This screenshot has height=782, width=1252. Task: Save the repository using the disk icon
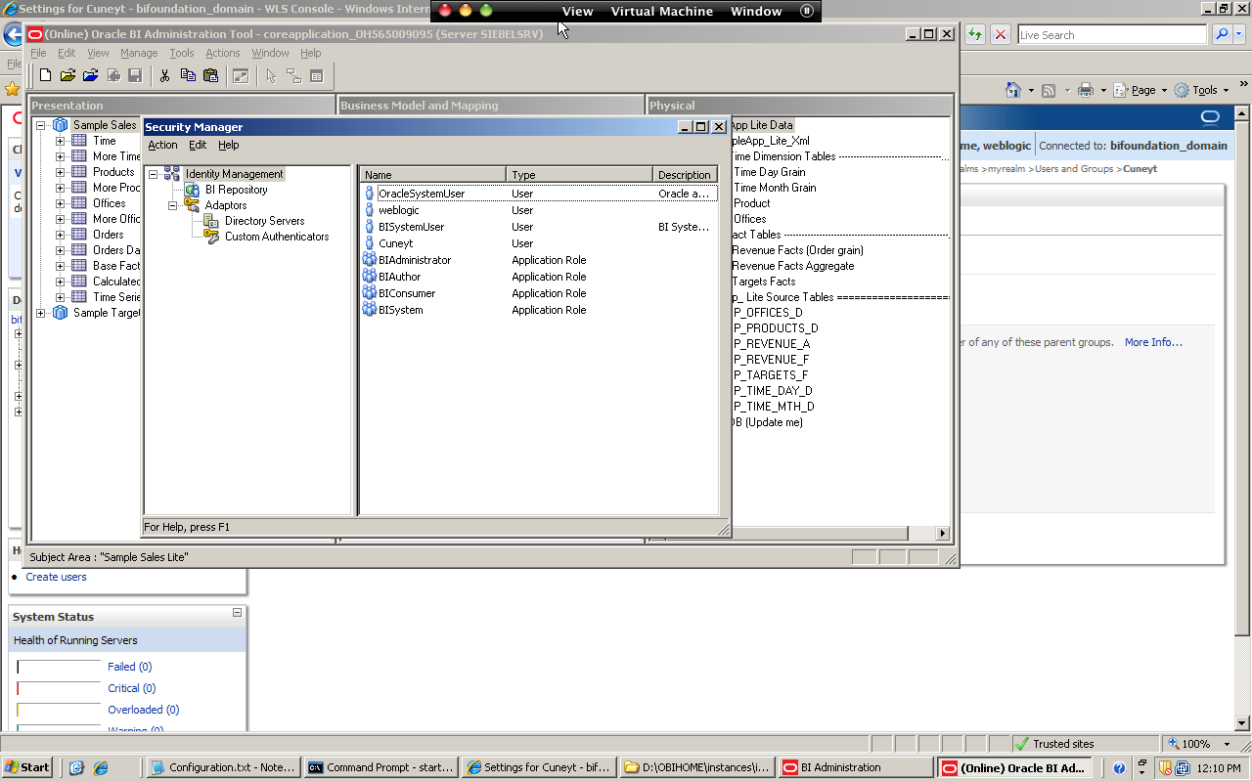(x=135, y=75)
